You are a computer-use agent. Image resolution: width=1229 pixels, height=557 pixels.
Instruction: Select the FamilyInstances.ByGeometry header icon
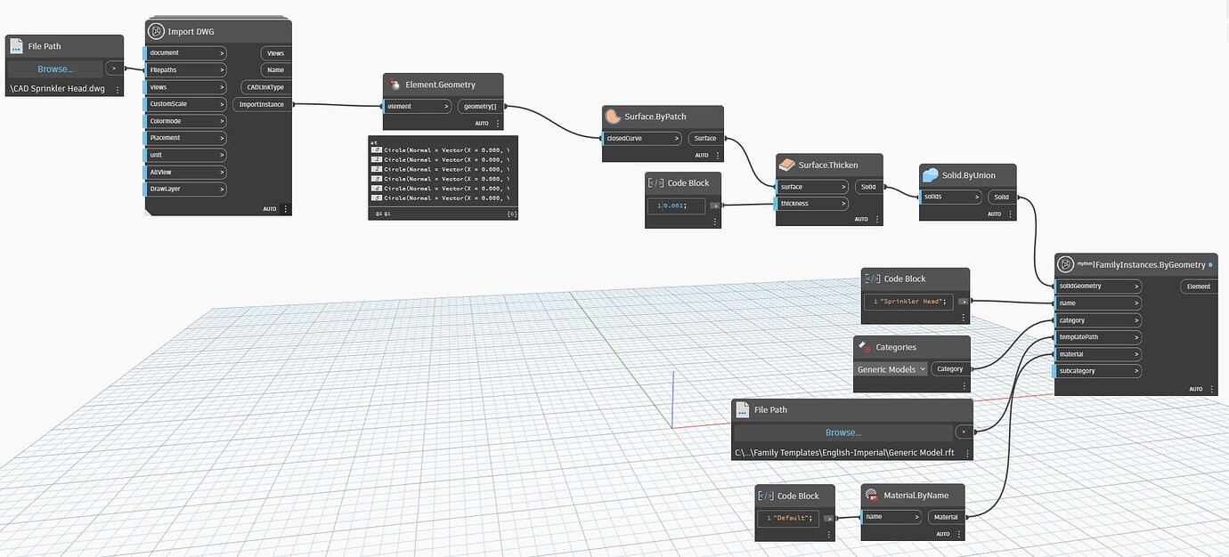tap(1065, 264)
